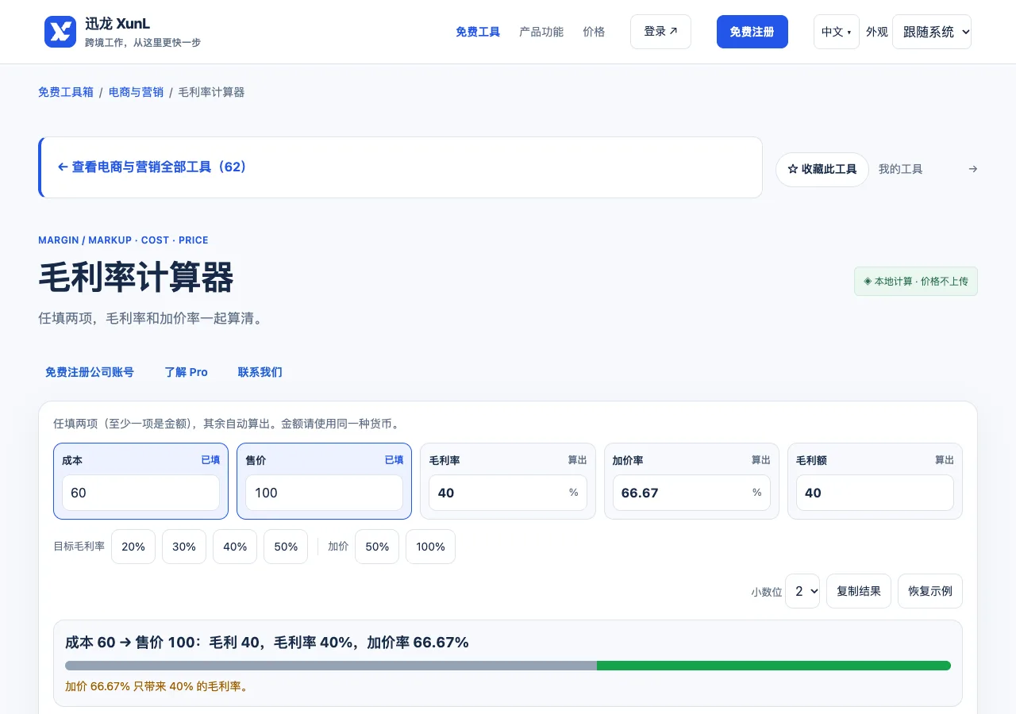
Task: Click the 任填两项，毛利率和加价率一起算清 subtitle
Action: coord(151,319)
